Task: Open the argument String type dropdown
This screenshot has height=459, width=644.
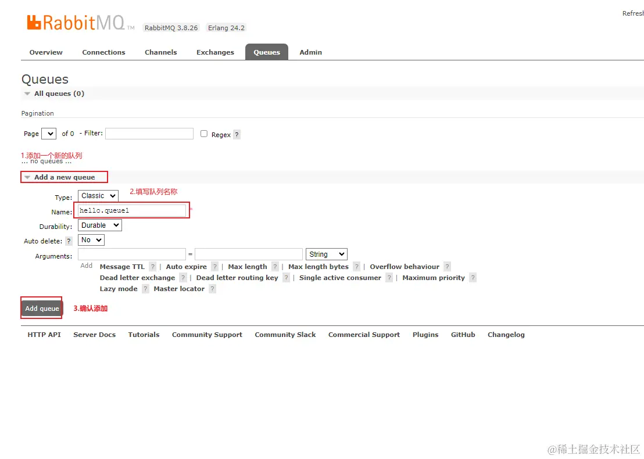Action: (327, 254)
